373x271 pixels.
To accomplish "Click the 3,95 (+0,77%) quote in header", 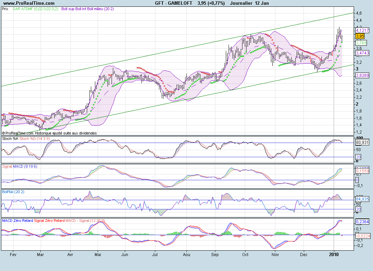I will [x=211, y=3].
